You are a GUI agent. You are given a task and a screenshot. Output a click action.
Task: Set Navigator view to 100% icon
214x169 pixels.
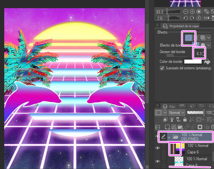coord(199,12)
